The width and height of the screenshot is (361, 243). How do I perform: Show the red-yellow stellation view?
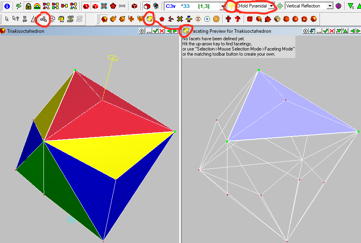[x=131, y=19]
